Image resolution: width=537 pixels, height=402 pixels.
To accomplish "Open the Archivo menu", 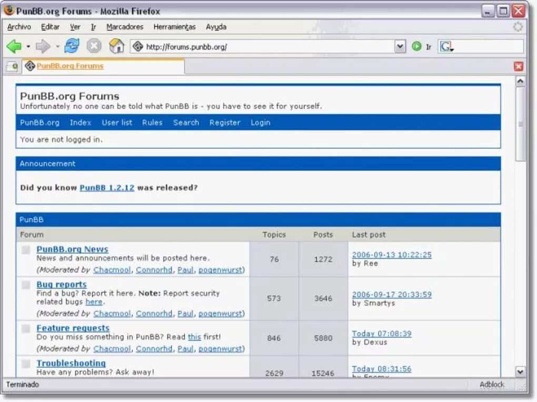I will tap(19, 27).
